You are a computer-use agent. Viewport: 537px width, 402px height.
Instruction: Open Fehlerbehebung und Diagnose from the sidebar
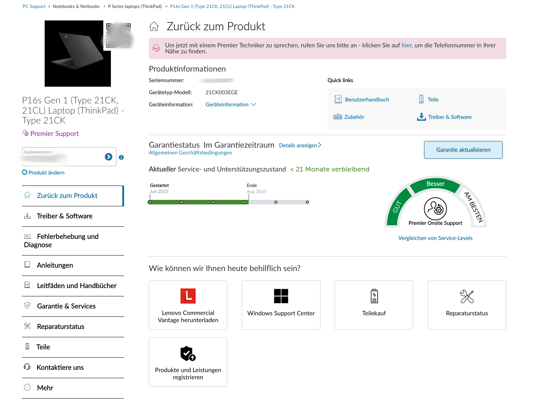coord(67,240)
